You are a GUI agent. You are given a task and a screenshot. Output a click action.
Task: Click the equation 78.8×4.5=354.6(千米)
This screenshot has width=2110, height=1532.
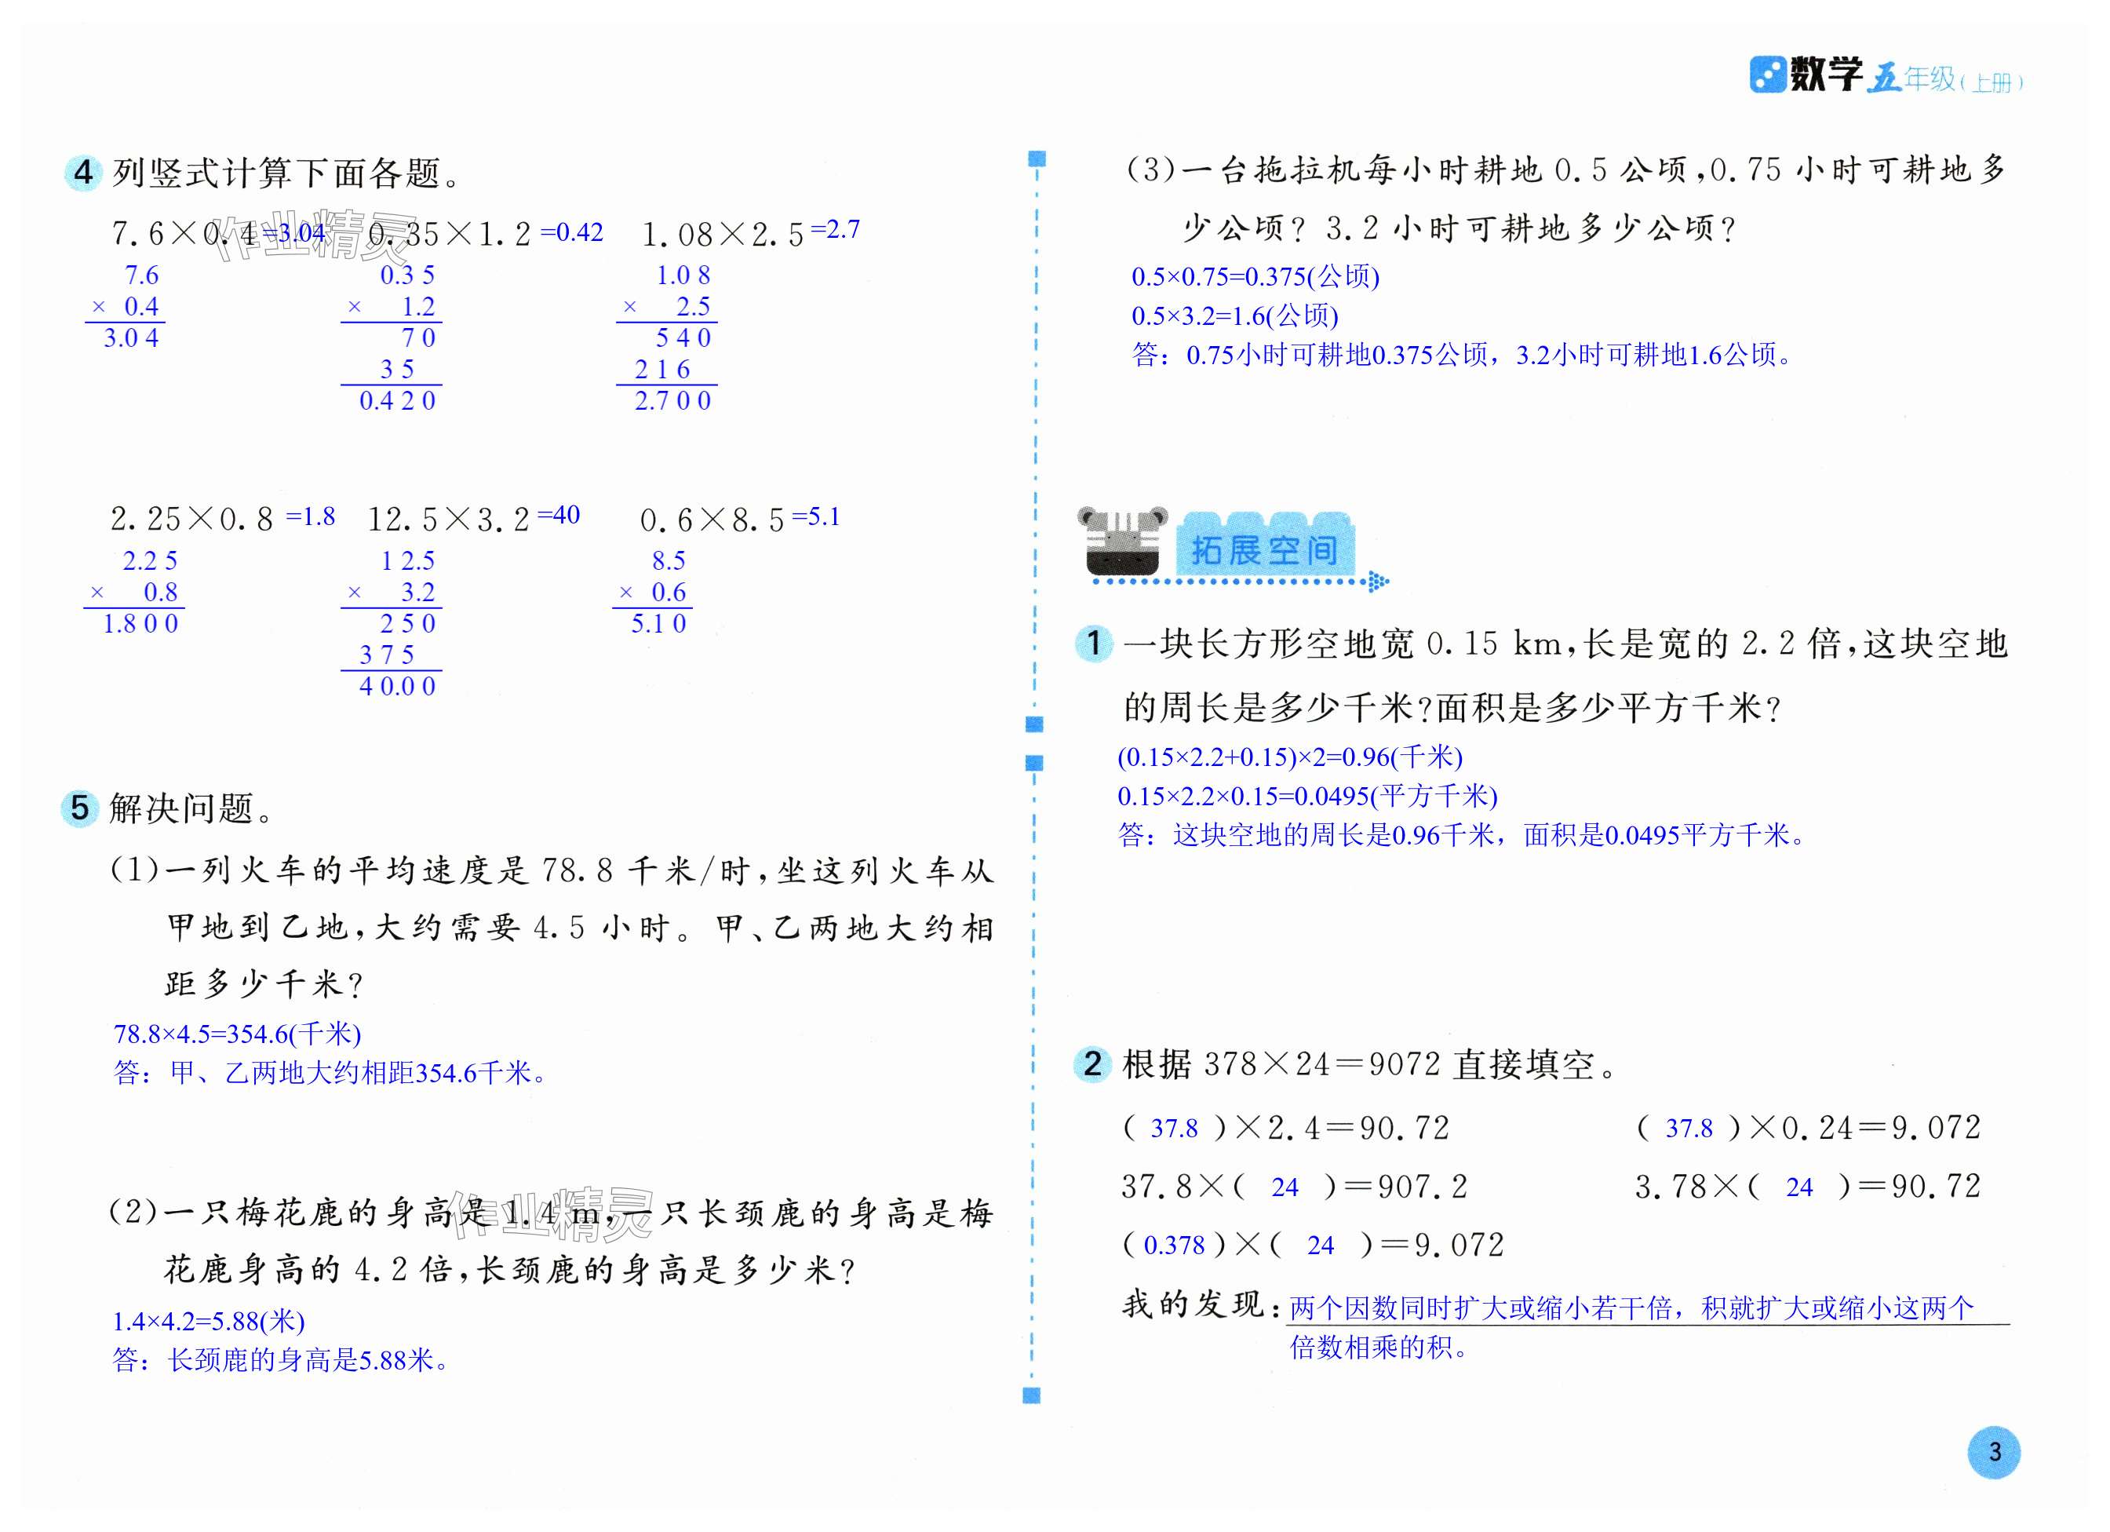point(237,1034)
